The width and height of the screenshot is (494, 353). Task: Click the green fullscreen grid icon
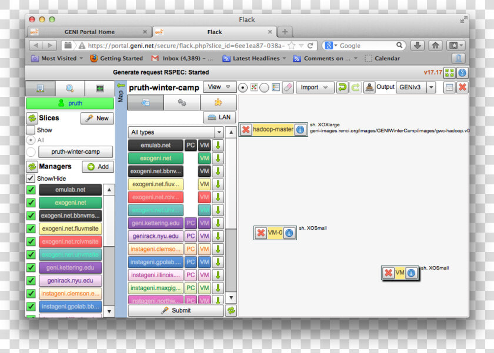click(449, 73)
